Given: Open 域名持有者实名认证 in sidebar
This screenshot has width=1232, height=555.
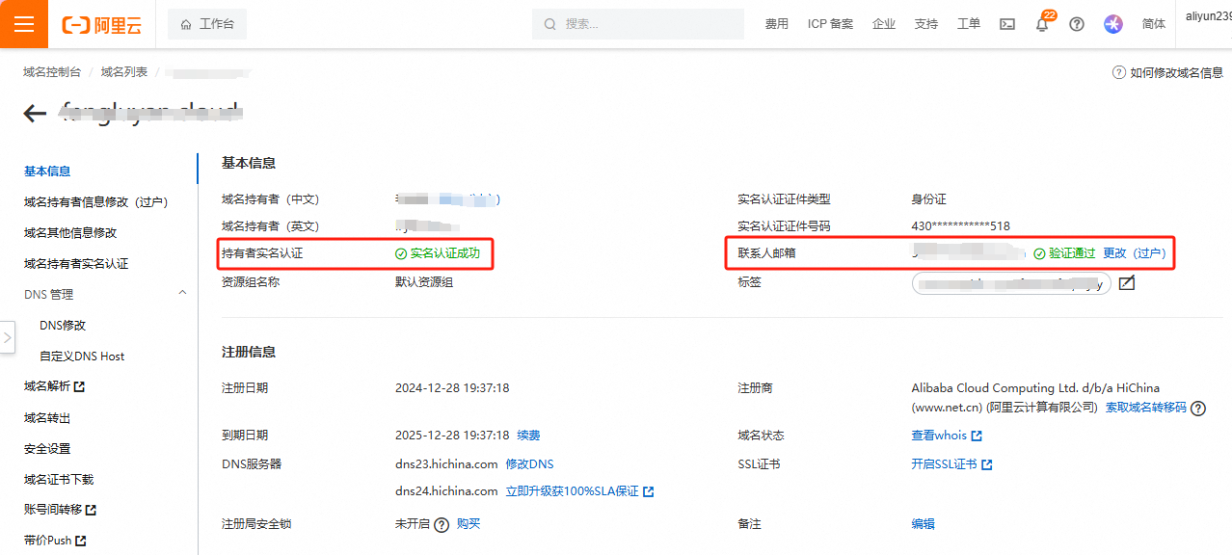Looking at the screenshot, I should tap(76, 263).
